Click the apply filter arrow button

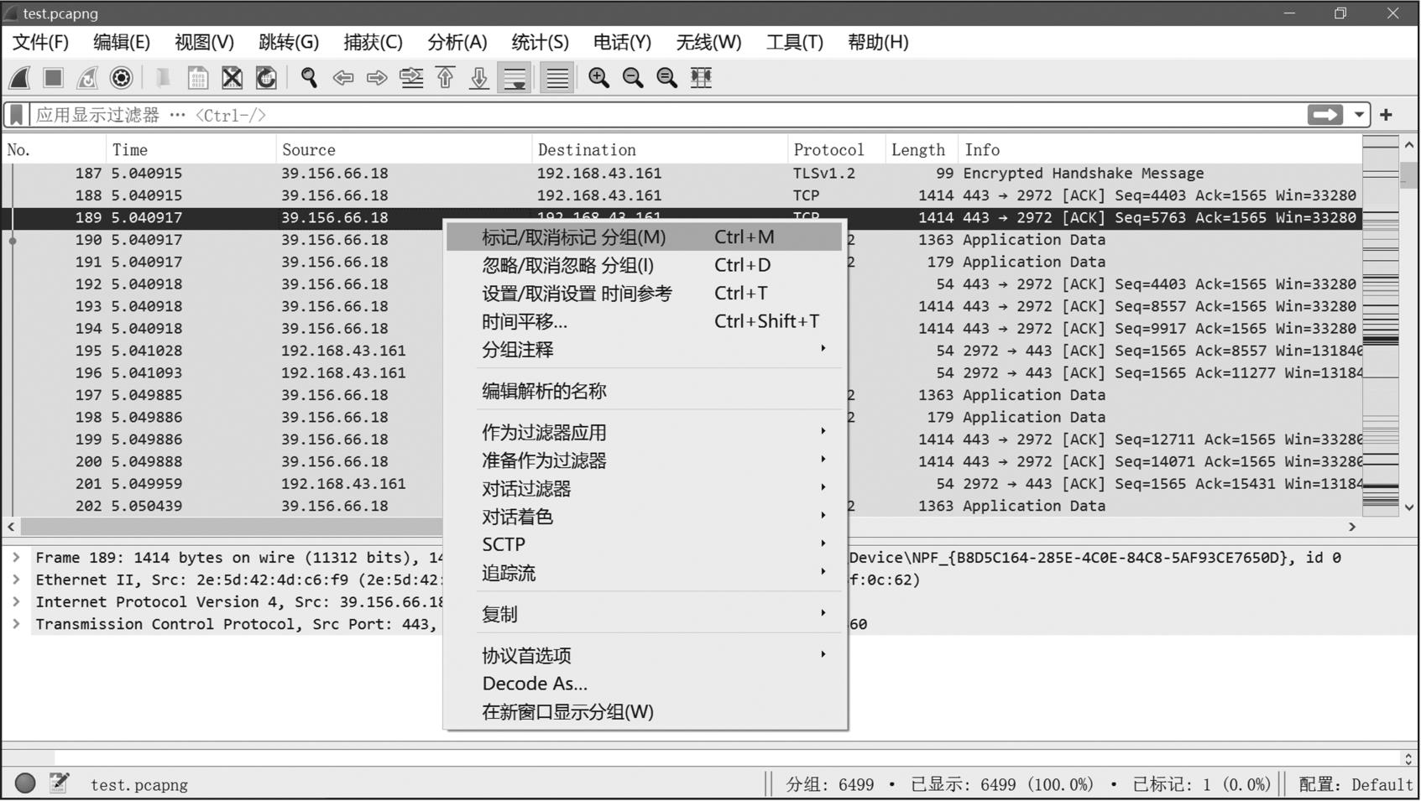click(1325, 115)
